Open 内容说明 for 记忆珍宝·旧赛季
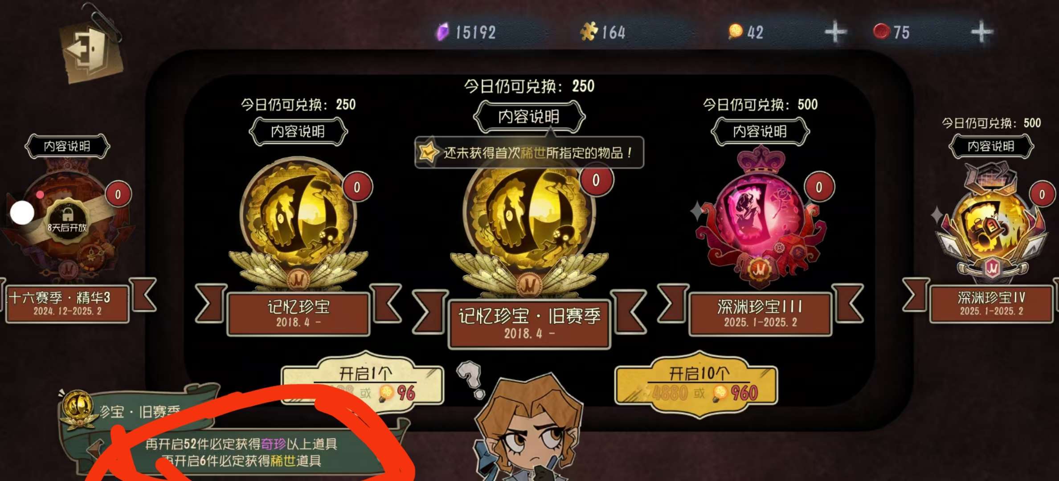Image resolution: width=1059 pixels, height=481 pixels. (x=529, y=117)
